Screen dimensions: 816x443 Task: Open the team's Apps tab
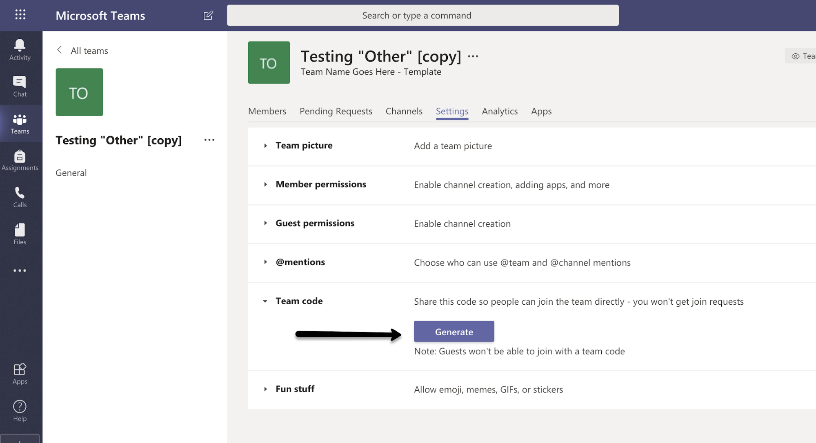(x=541, y=111)
